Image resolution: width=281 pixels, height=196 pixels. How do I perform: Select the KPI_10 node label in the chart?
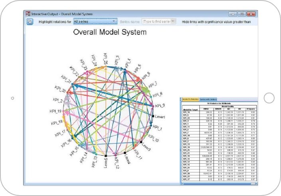coord(153,138)
